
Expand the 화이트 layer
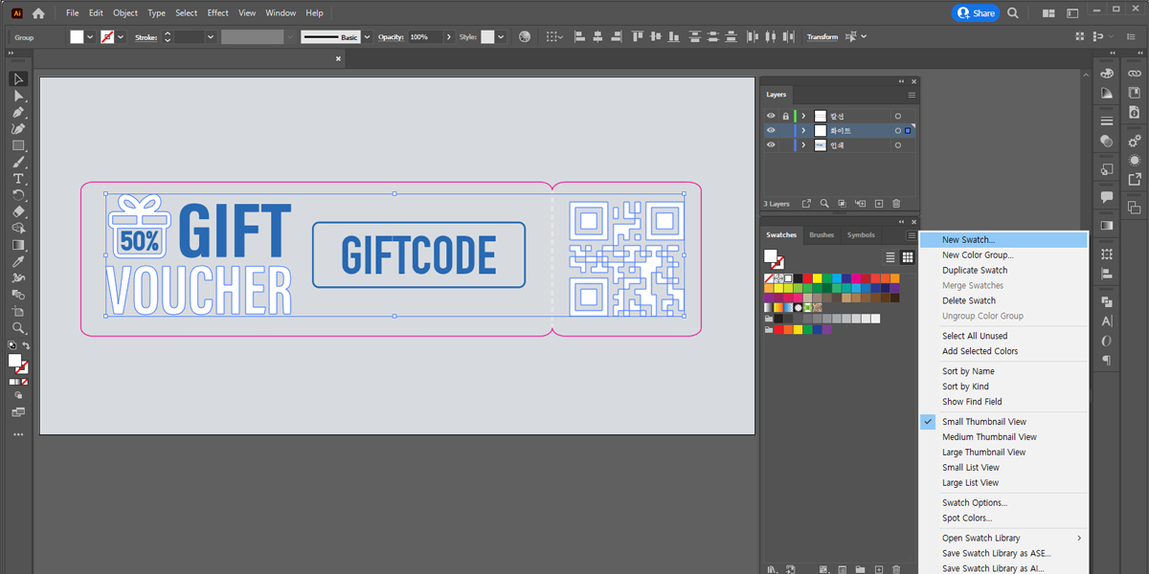(x=803, y=130)
